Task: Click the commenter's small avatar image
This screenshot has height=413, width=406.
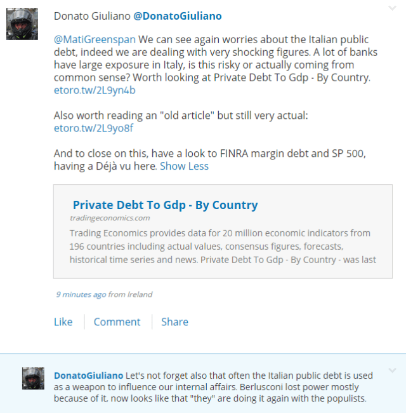Action: coord(33,378)
